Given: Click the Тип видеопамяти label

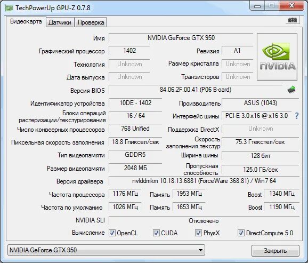Looking at the screenshot, I should click(x=81, y=155).
